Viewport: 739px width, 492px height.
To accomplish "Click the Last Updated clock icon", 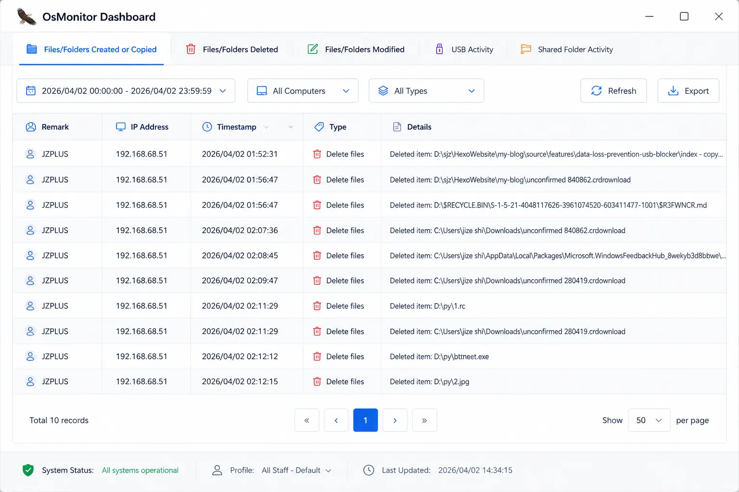I will [x=369, y=470].
